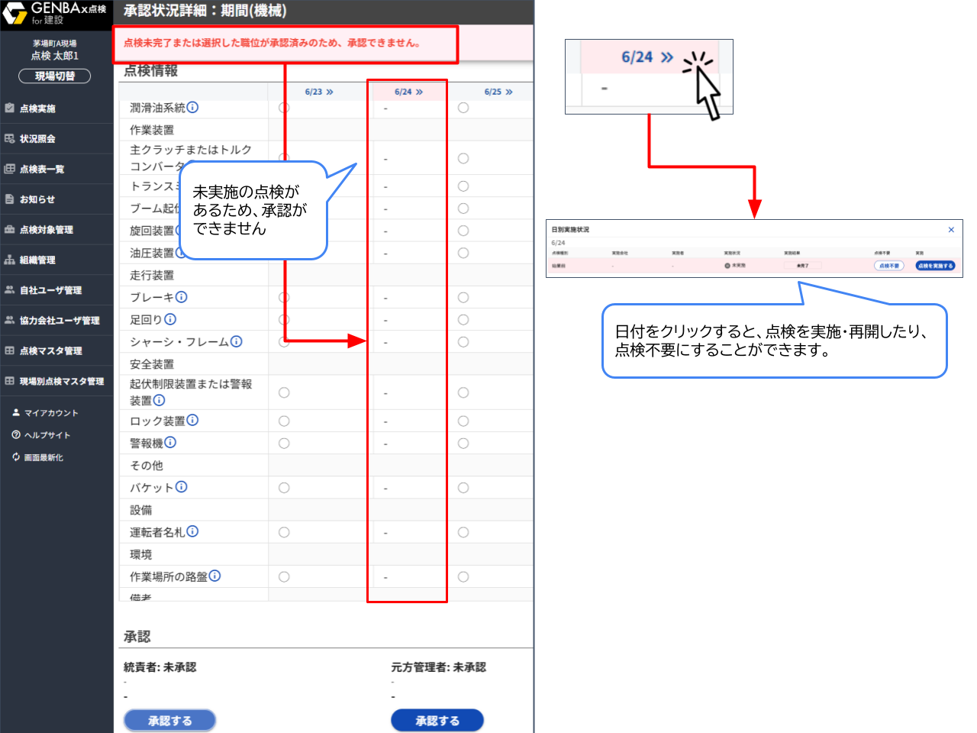Viewport: 977px width, 733px height.
Task: Select the 6/25 radio for ロック装置
Action: click(463, 420)
